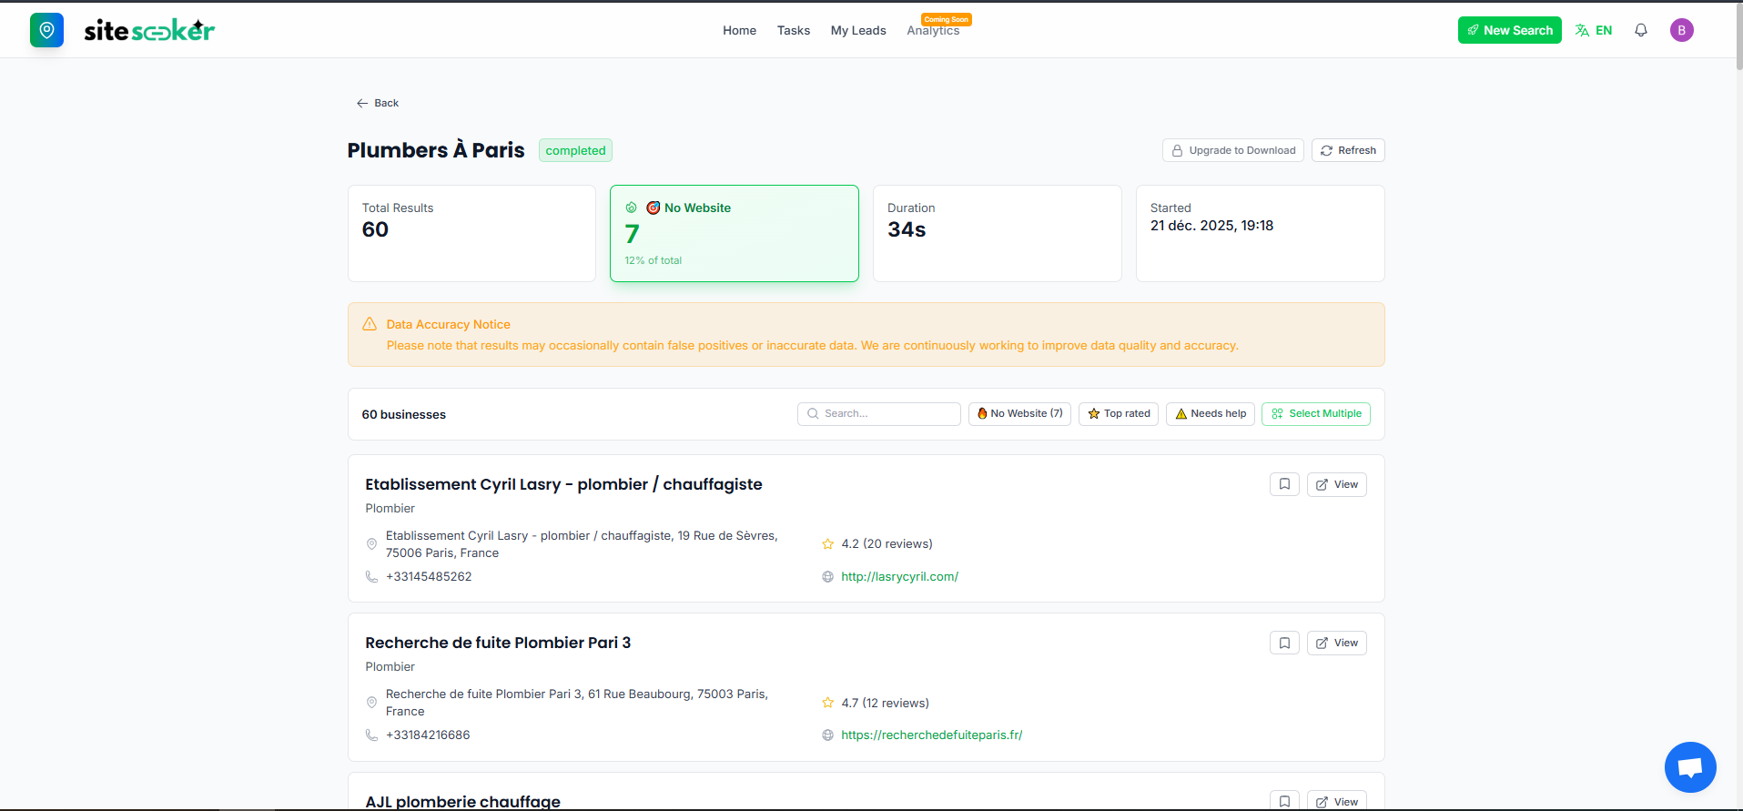
Task: Open user avatar B menu
Action: click(1681, 30)
